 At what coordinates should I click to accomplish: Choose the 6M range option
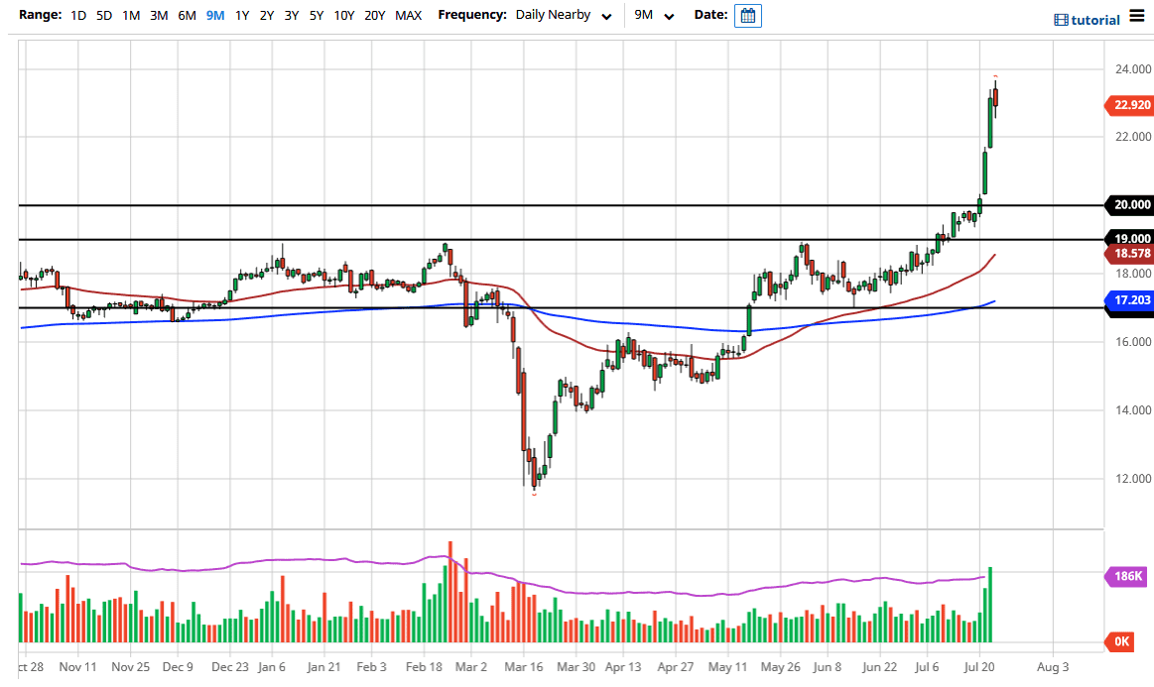187,16
